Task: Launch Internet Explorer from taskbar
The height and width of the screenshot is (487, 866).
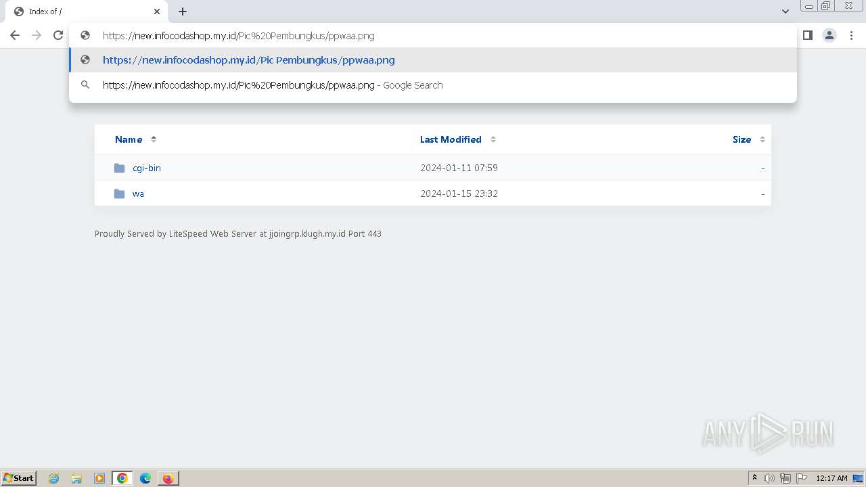Action: [54, 478]
